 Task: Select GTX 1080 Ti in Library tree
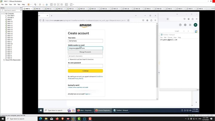tap(11, 16)
